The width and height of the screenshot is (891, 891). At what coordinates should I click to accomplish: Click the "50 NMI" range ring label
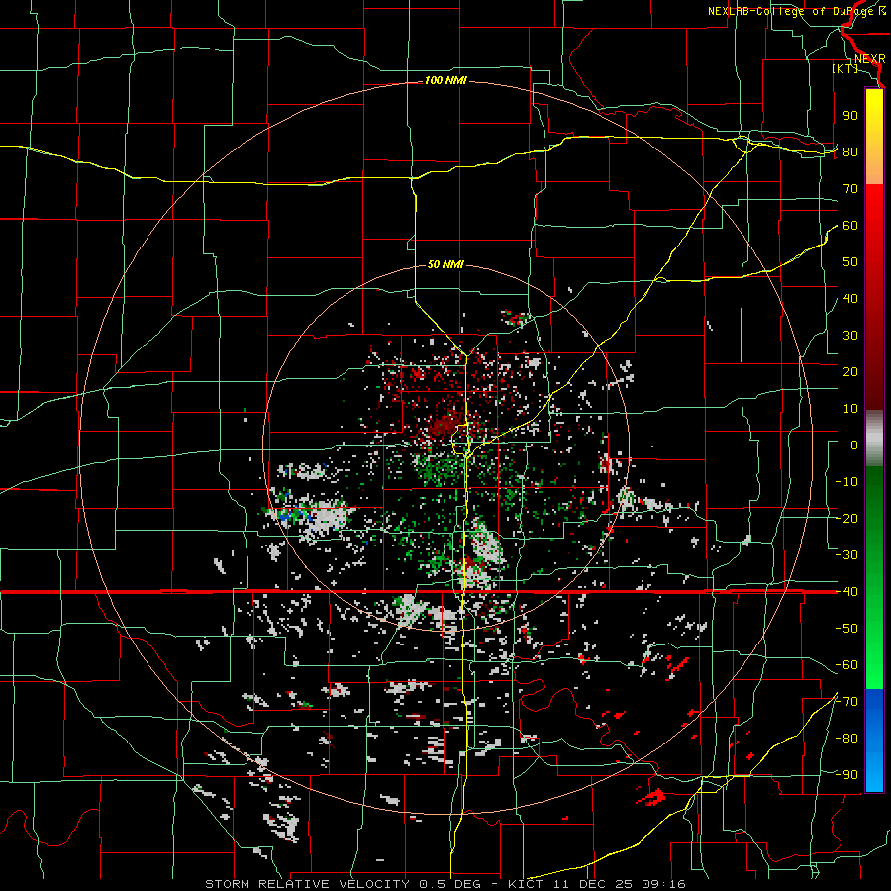pos(445,264)
